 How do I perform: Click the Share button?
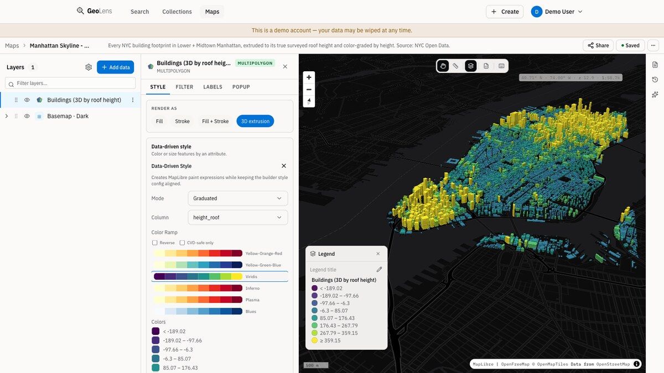598,45
